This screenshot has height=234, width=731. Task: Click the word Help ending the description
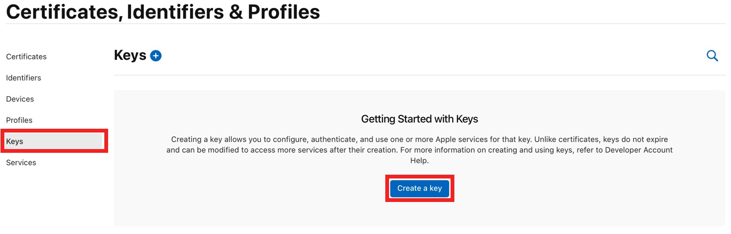click(420, 160)
